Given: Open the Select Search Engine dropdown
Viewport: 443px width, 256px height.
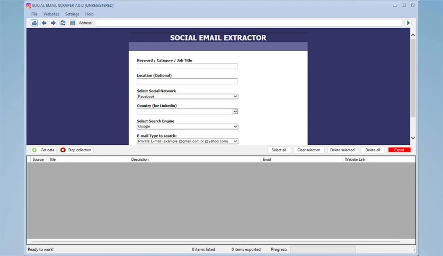Looking at the screenshot, I should point(187,126).
